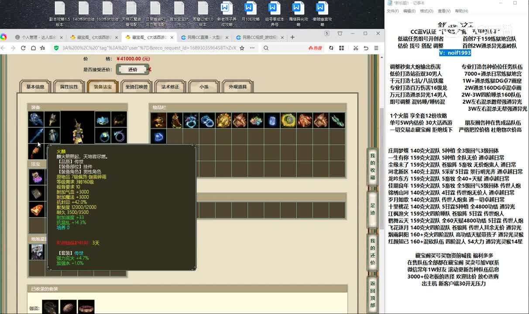Click Notepad line starting 红颜知己 160+混砍队伍

pos(455,241)
